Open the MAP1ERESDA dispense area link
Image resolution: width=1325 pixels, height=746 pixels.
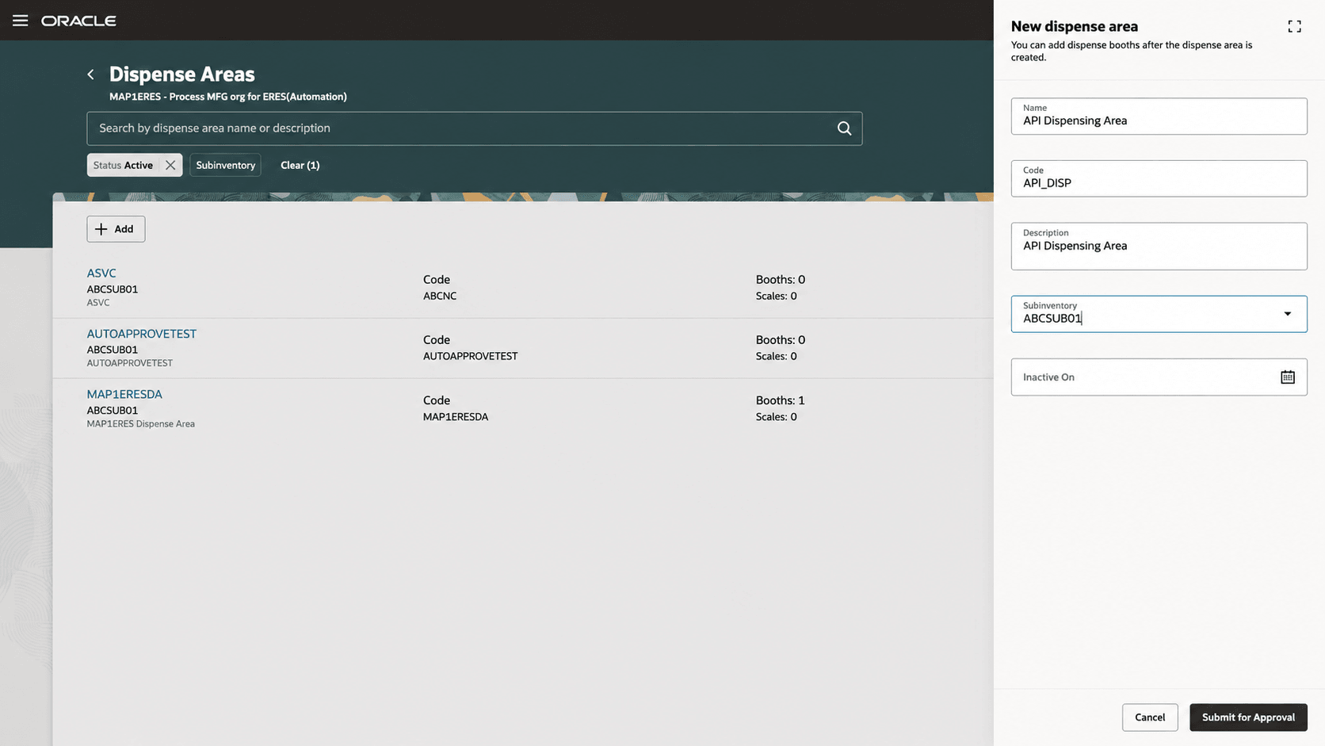124,394
